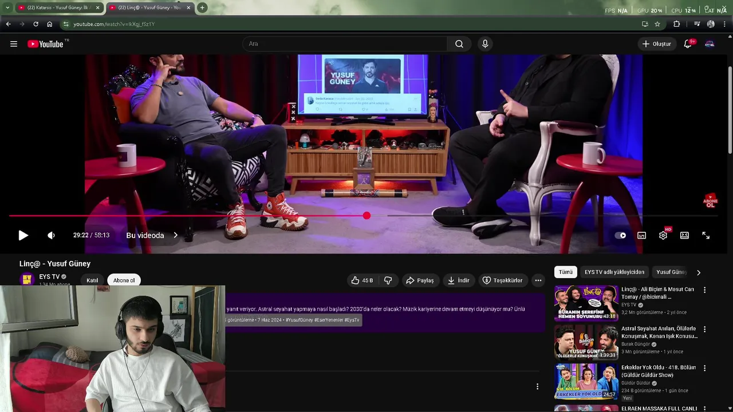Open browser extensions puzzle icon
This screenshot has height=412, width=733.
pos(677,24)
